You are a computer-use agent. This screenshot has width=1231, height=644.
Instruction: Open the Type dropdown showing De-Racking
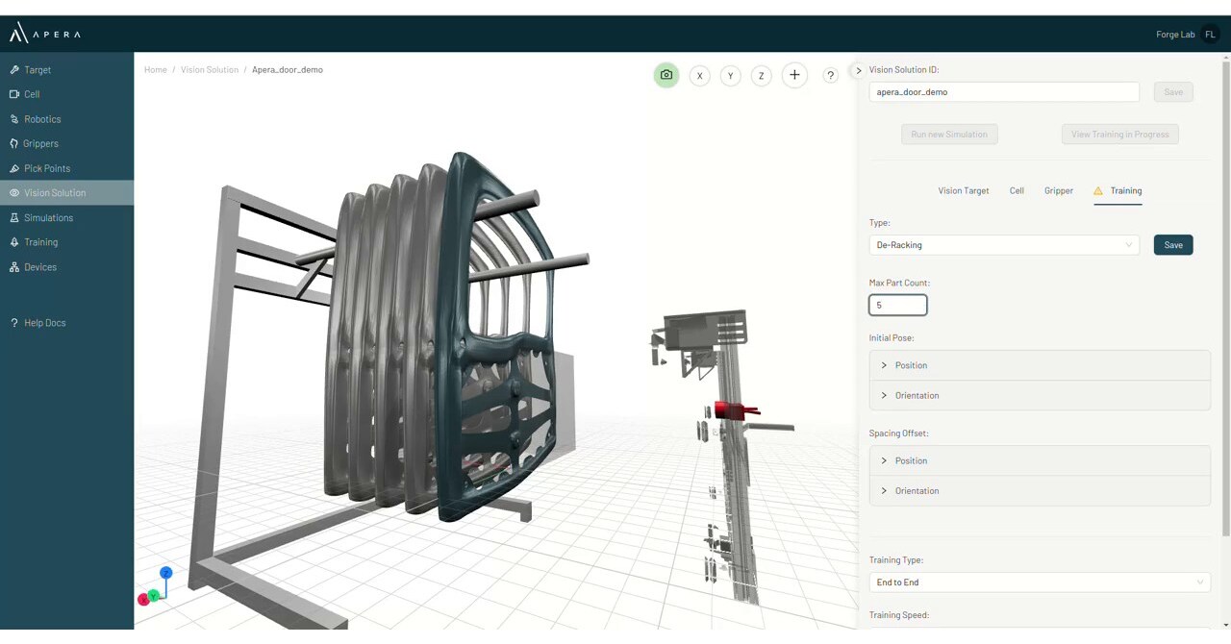click(x=1003, y=244)
